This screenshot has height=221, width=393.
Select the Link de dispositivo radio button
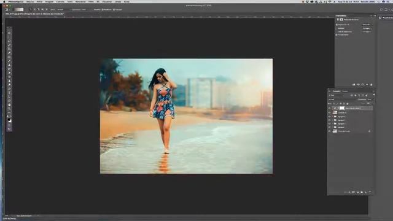tap(337, 31)
